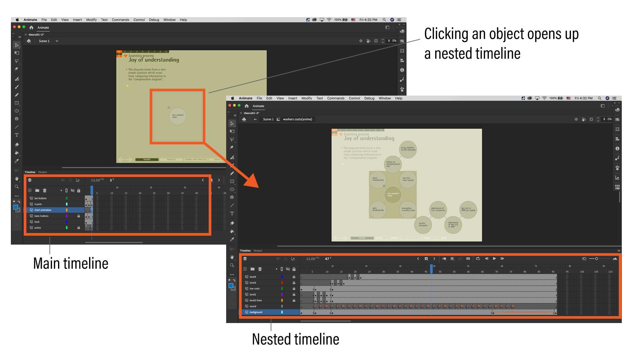Step back one frame in nested timeline

(x=486, y=259)
